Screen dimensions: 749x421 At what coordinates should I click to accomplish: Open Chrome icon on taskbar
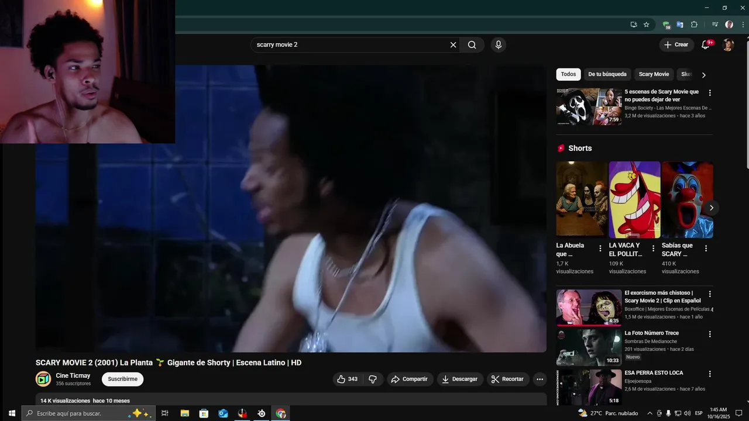(x=281, y=413)
